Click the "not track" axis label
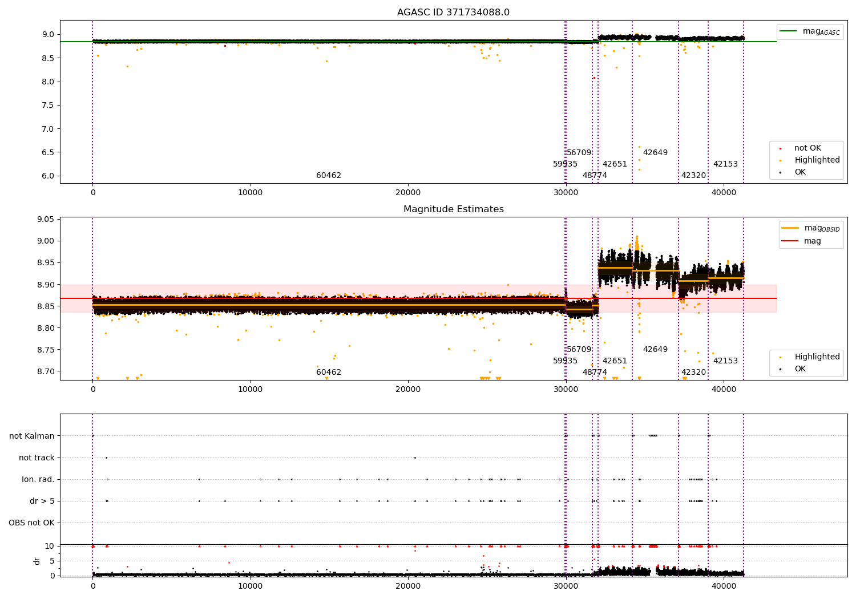Screen dimensions: 856x599 coord(37,458)
